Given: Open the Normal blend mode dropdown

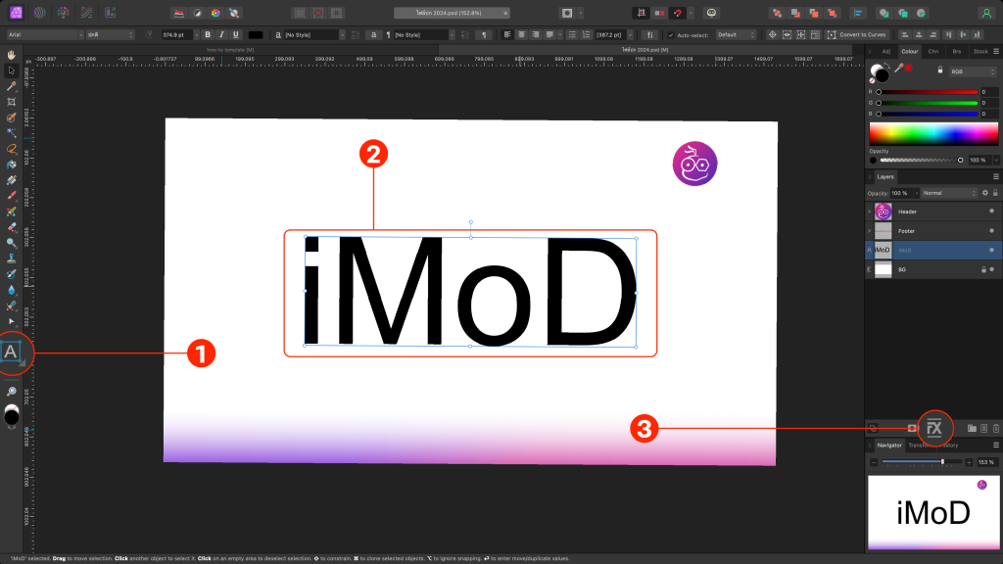Looking at the screenshot, I should click(x=948, y=193).
